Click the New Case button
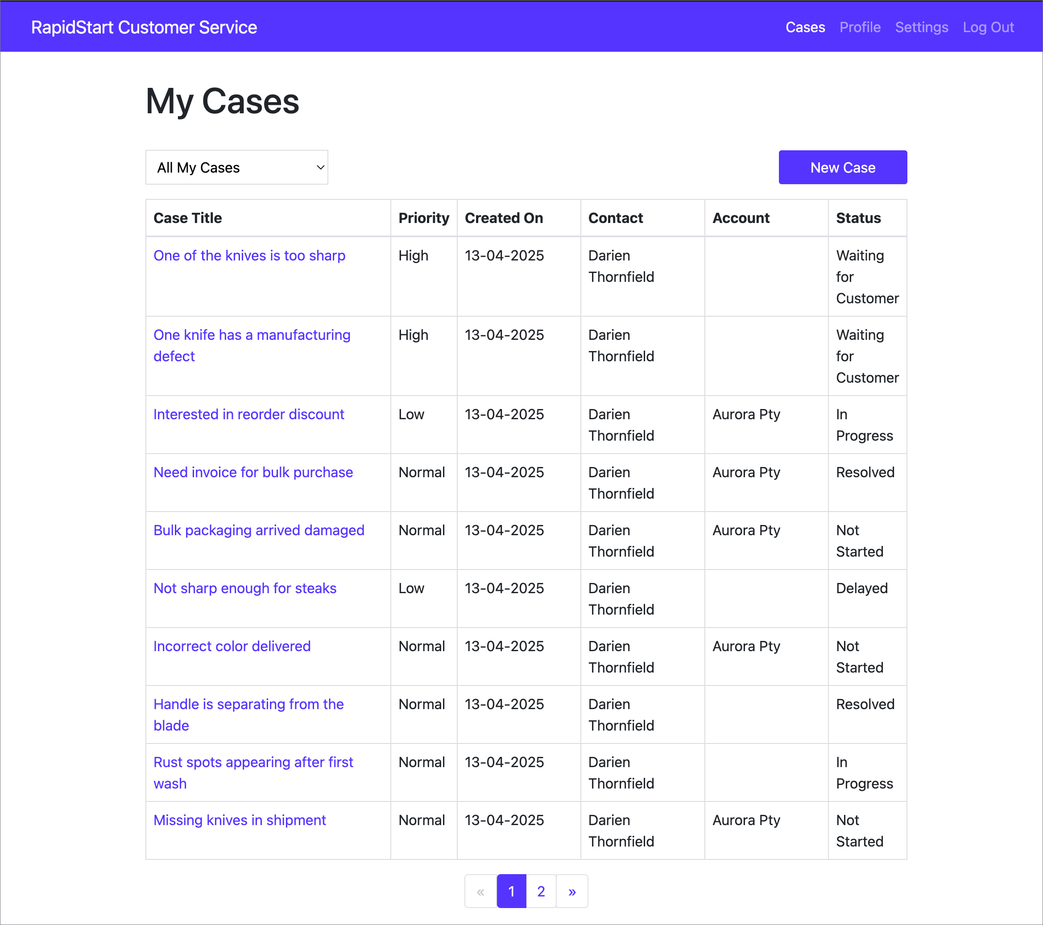The width and height of the screenshot is (1043, 925). click(x=842, y=167)
